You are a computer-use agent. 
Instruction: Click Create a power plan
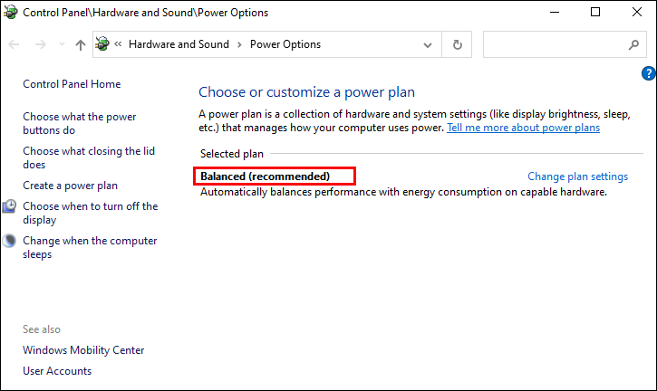70,186
